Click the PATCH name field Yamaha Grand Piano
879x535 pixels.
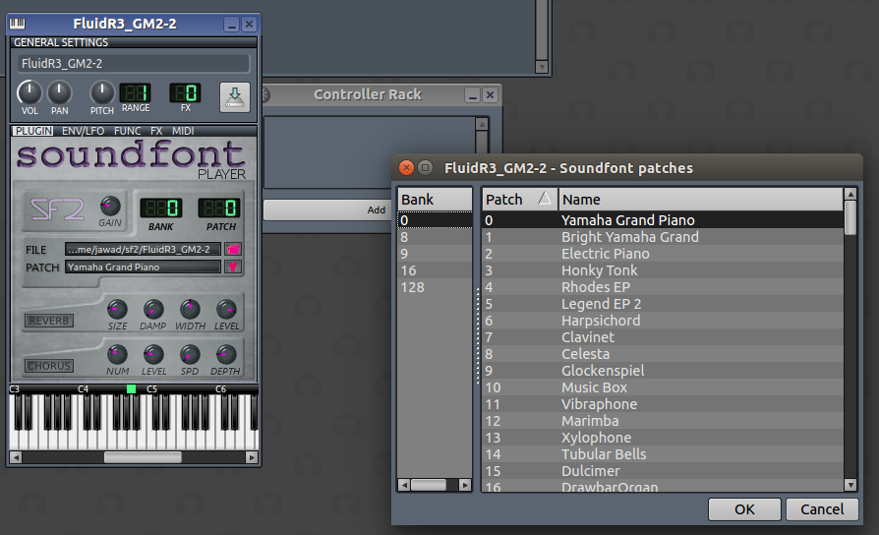click(143, 267)
